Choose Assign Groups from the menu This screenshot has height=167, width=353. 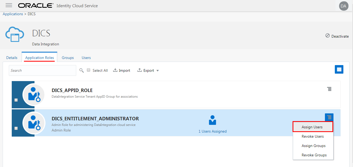(313, 146)
